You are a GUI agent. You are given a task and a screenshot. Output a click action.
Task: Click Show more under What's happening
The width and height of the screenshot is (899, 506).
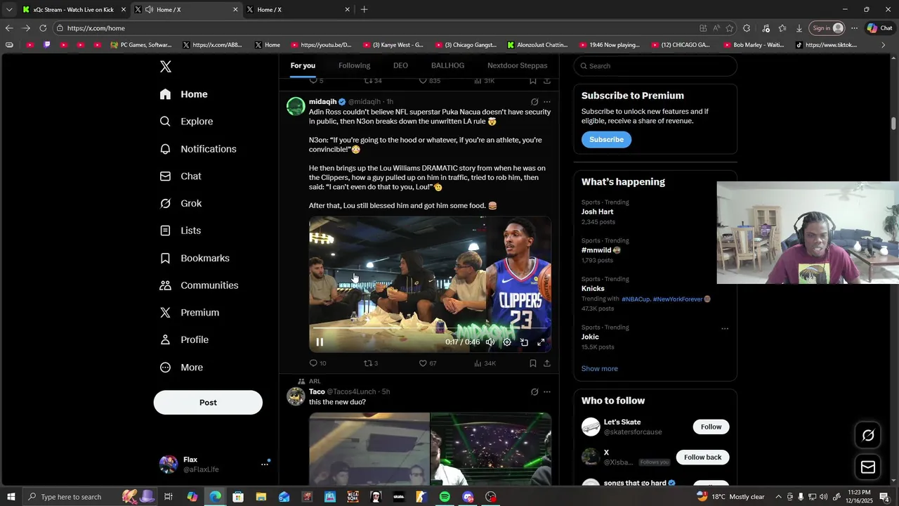[x=599, y=369]
